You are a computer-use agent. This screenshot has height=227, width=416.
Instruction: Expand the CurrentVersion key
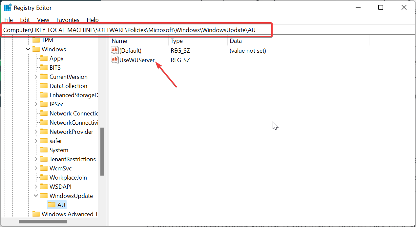(x=36, y=77)
